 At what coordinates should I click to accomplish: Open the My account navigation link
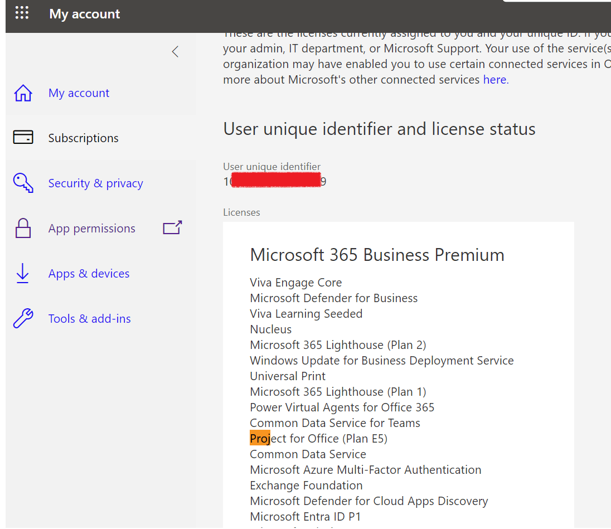click(x=79, y=93)
